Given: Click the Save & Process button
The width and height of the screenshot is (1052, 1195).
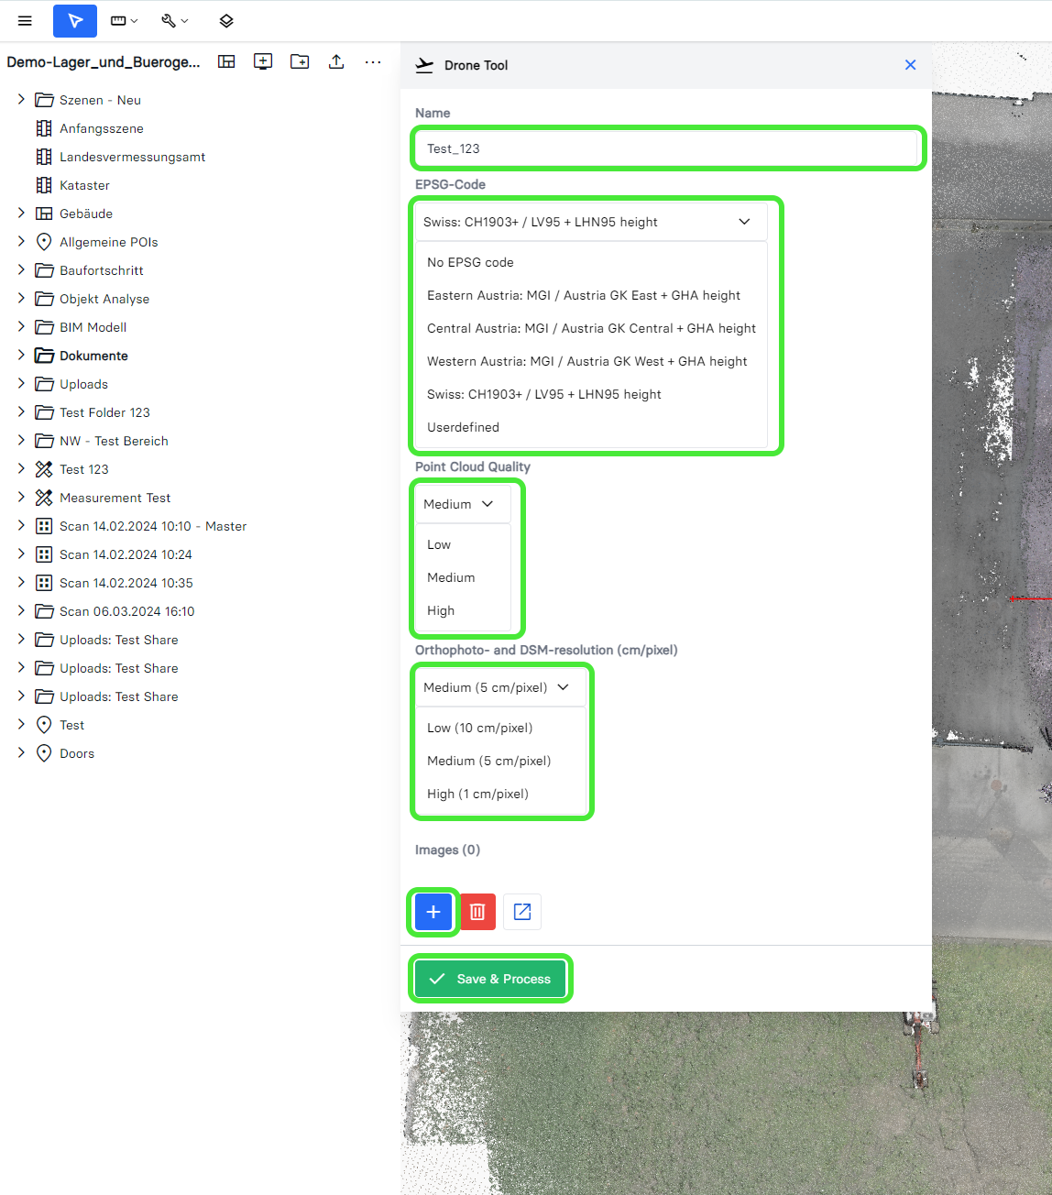Looking at the screenshot, I should (490, 979).
